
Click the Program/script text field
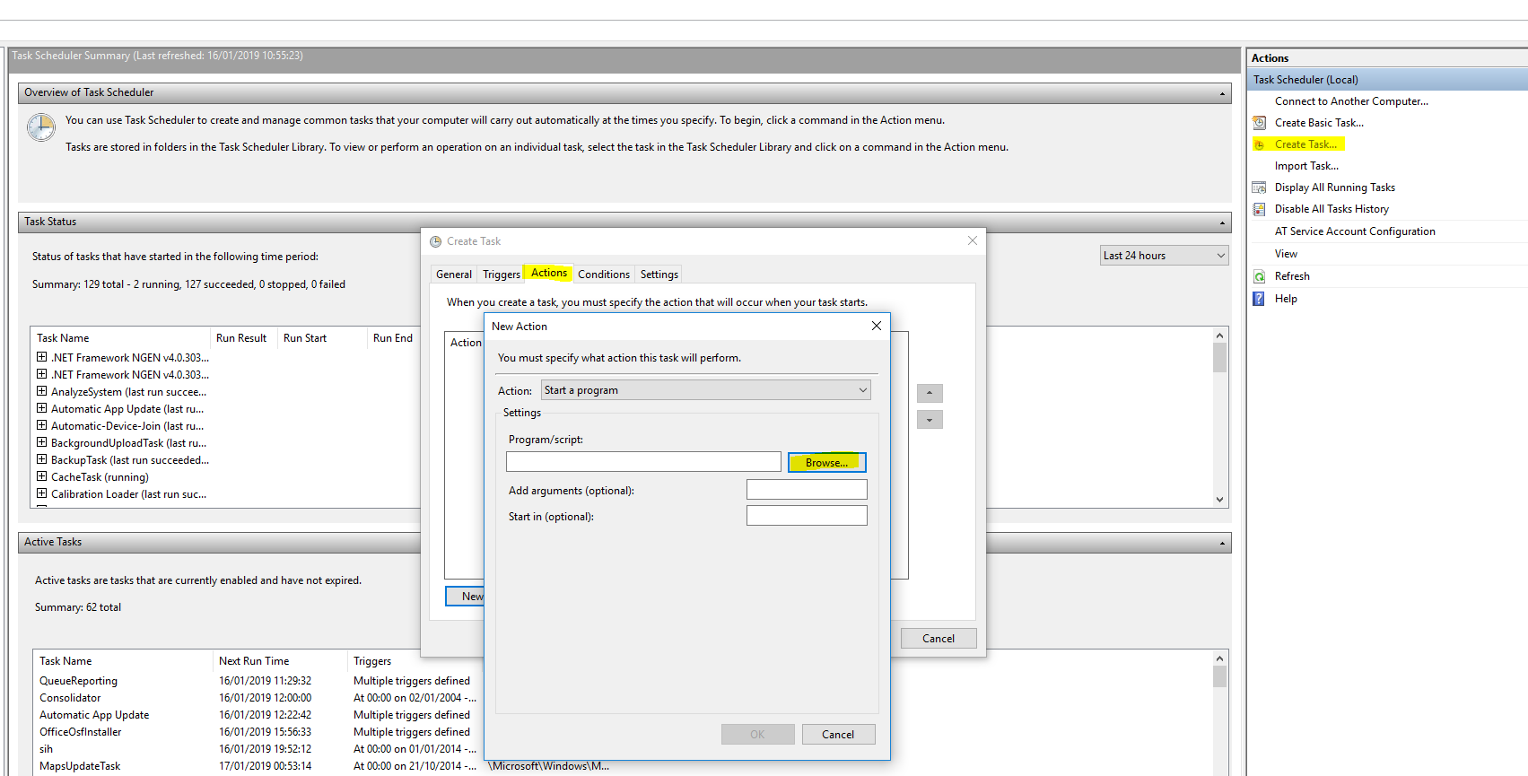click(643, 462)
